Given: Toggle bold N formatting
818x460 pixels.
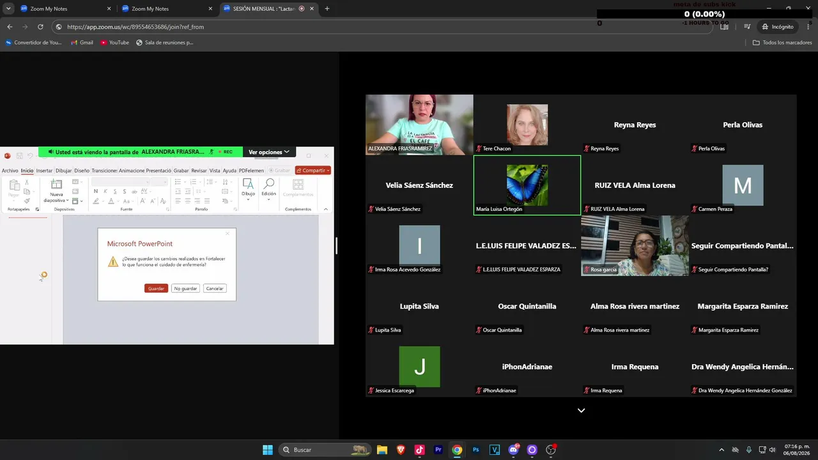Looking at the screenshot, I should tap(96, 191).
